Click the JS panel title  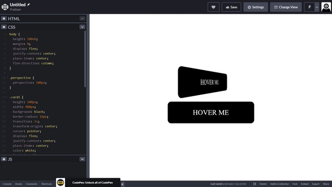tap(10, 159)
